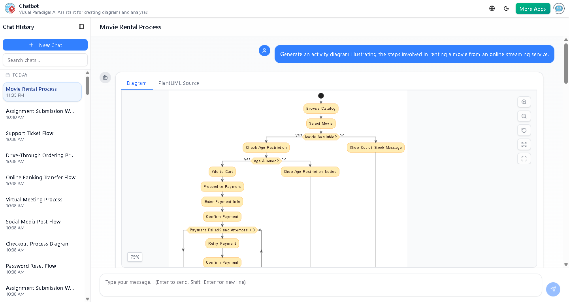Start a New Chat
Screen dimensions: 569x302
coord(45,45)
